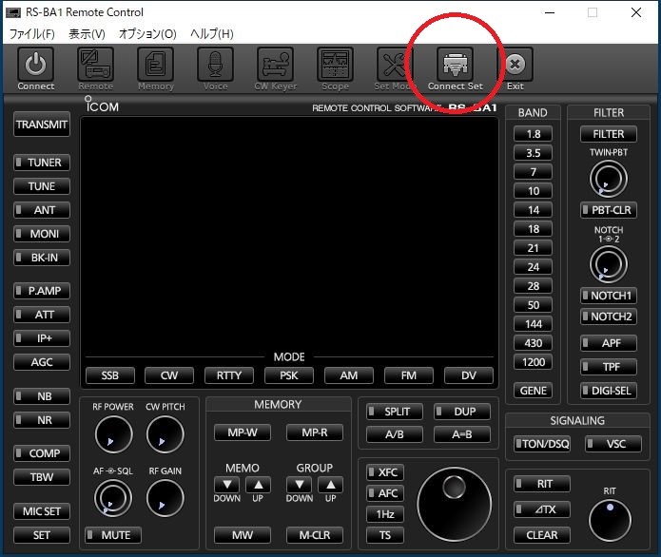Select the 14 MHz band
This screenshot has height=557, width=661.
[x=533, y=210]
